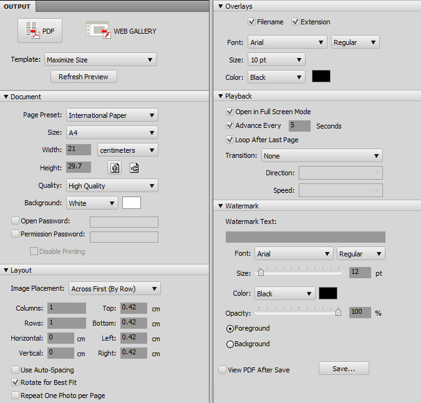The image size is (421, 403).
Task: Click the Save... button
Action: coord(343,369)
